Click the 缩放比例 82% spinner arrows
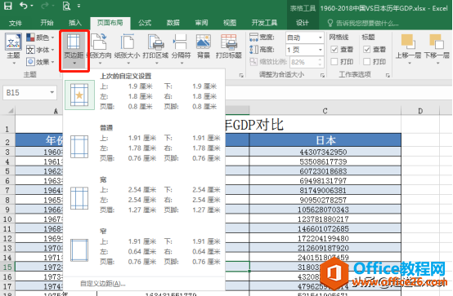The image size is (453, 296). tap(320, 62)
